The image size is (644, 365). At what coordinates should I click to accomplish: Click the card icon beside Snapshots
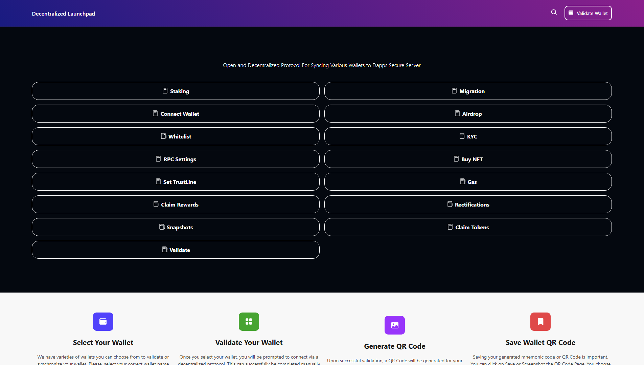(x=162, y=227)
